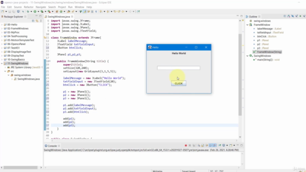Toggle Word Wrap in Console toolbar
306x172 pixels.
pos(207,145)
